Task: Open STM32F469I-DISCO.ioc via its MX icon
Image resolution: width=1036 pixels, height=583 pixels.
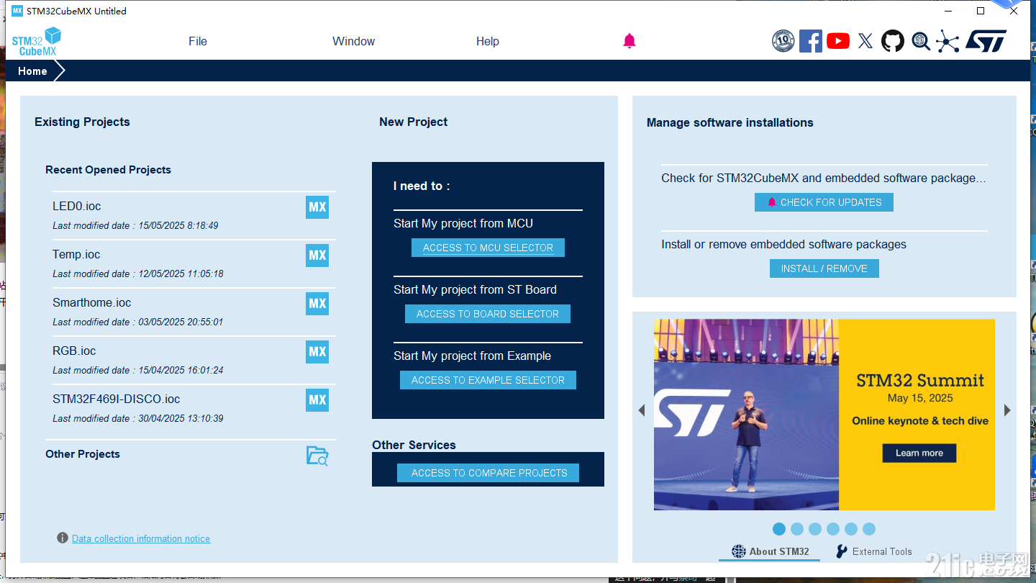Action: tap(317, 400)
